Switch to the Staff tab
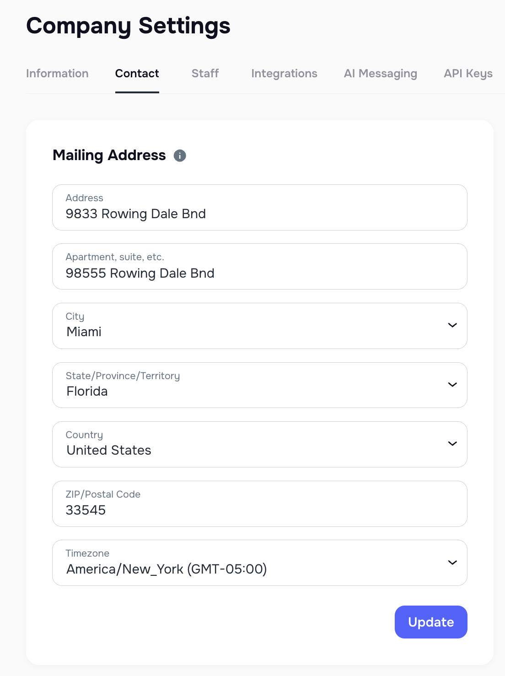Screen dimensions: 505x676 tap(205, 73)
